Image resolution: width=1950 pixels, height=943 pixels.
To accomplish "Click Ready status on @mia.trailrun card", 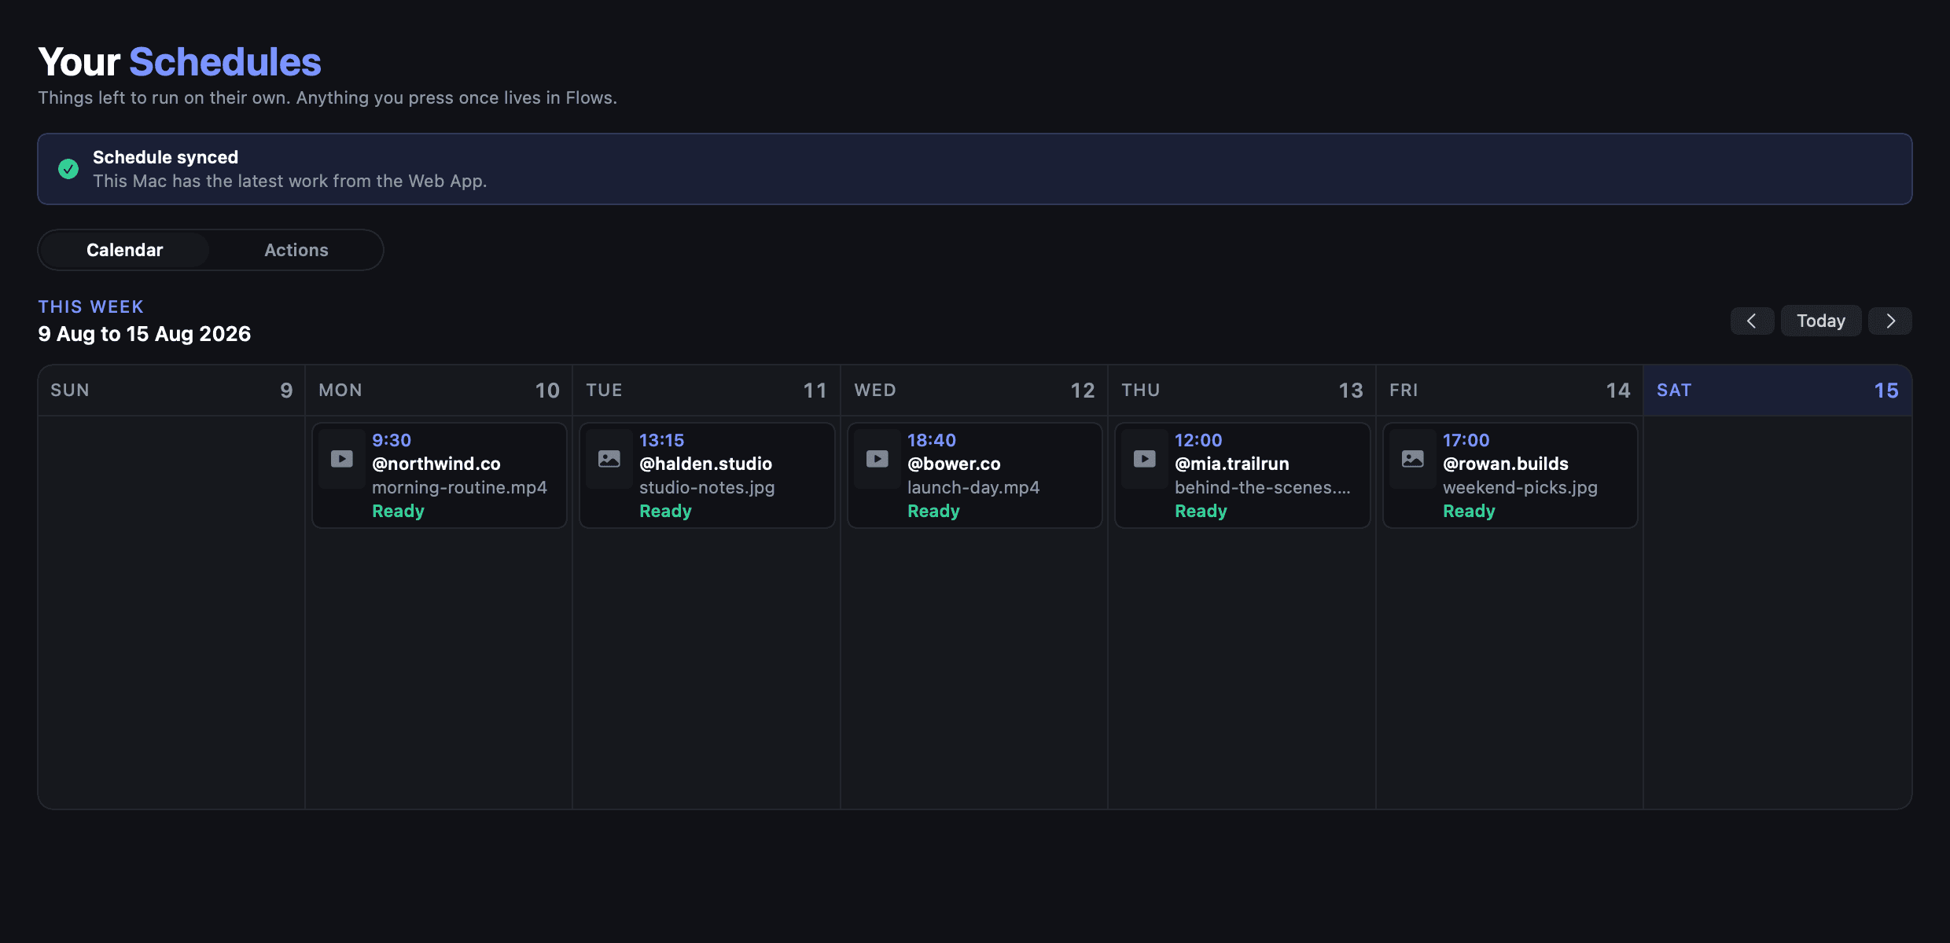I will (x=1201, y=511).
